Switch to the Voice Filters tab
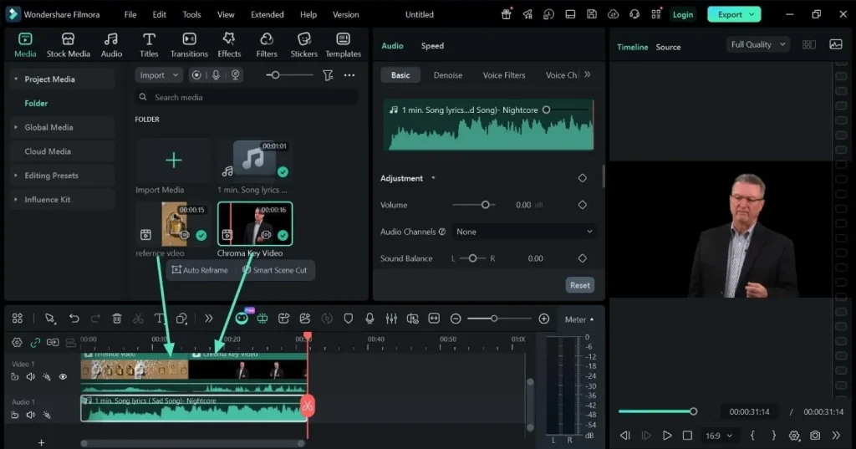 point(504,75)
